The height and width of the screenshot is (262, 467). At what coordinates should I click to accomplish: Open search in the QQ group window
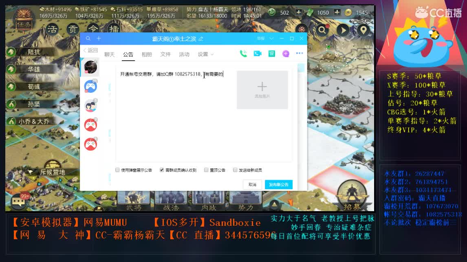[88, 38]
